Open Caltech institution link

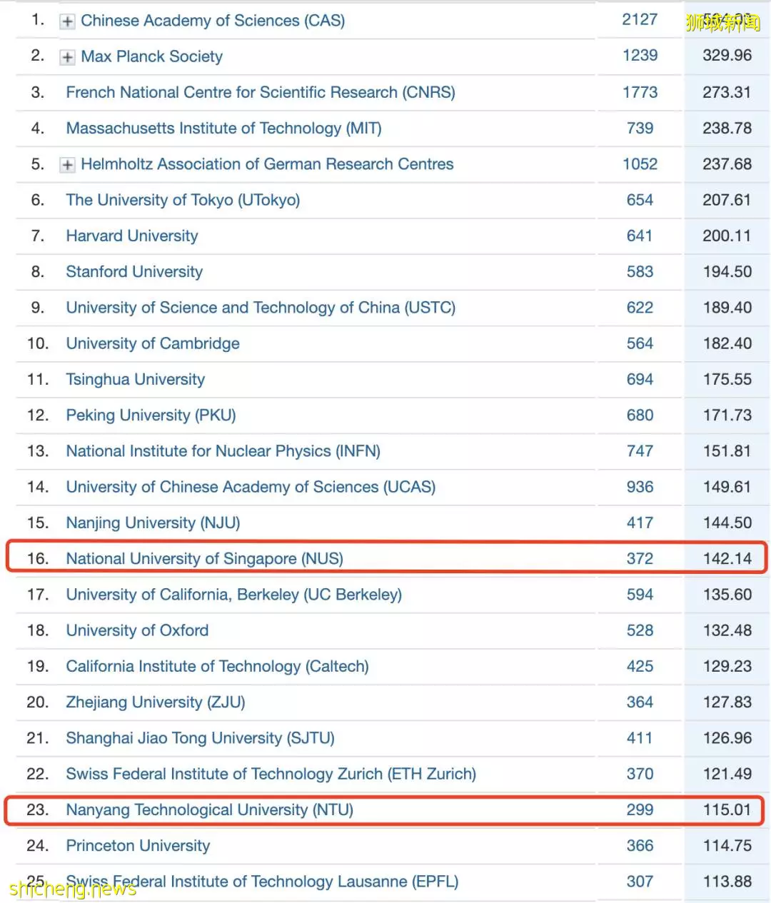coord(217,666)
